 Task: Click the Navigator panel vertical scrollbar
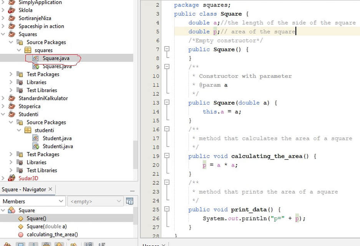[136, 216]
